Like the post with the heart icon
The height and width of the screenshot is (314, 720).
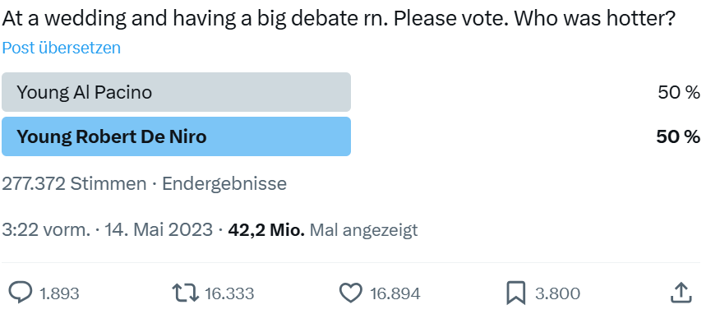351,293
